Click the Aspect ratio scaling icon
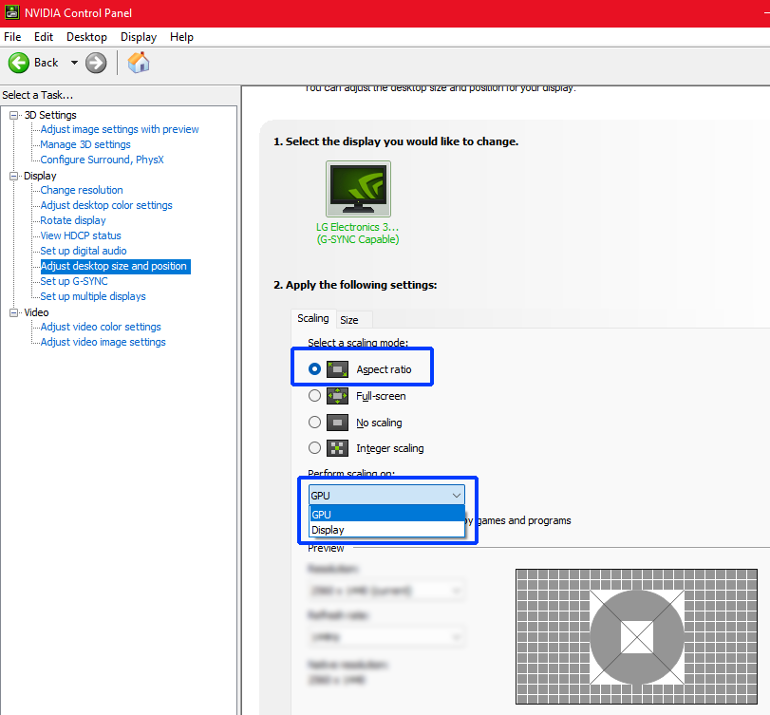The height and width of the screenshot is (715, 770). [337, 368]
